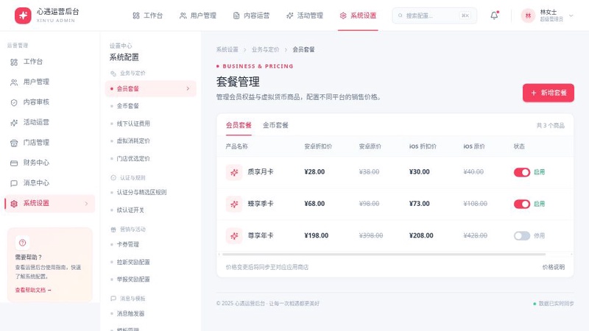This screenshot has width=589, height=331.
Task: Switch to the 金币套餐 tab
Action: point(275,125)
